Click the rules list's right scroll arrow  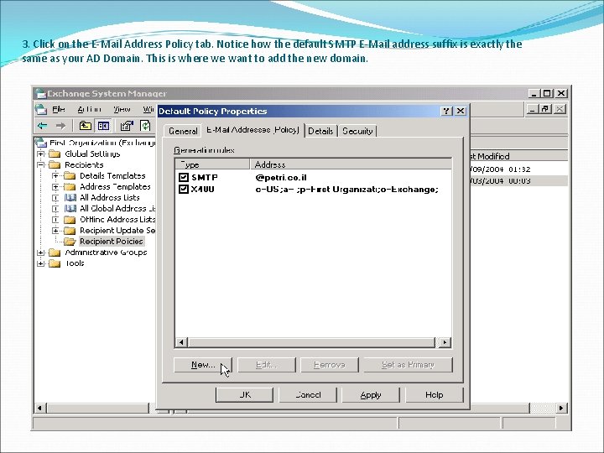445,342
